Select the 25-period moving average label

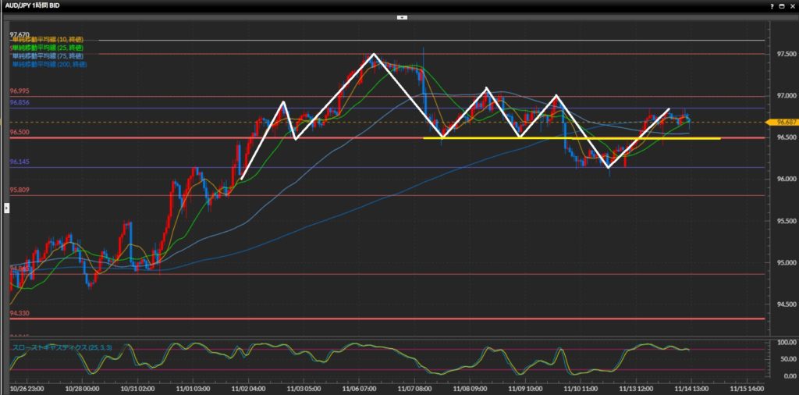pyautogui.click(x=48, y=48)
